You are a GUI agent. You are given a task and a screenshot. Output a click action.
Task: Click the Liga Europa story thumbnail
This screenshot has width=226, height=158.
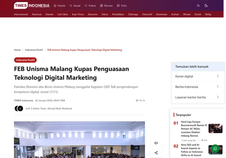point(215,128)
